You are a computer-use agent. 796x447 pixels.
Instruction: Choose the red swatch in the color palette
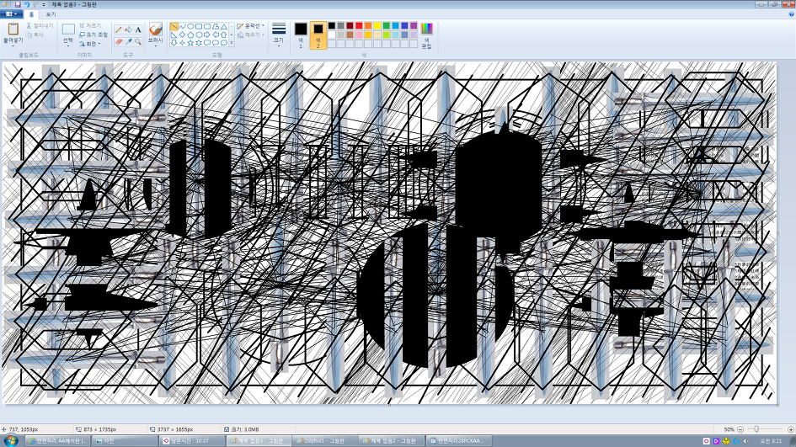click(x=359, y=26)
